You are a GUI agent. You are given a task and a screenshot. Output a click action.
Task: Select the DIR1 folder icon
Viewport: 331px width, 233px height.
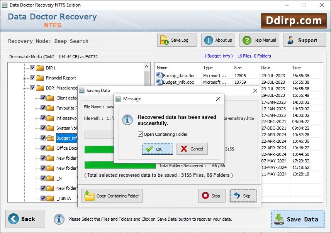(40, 68)
